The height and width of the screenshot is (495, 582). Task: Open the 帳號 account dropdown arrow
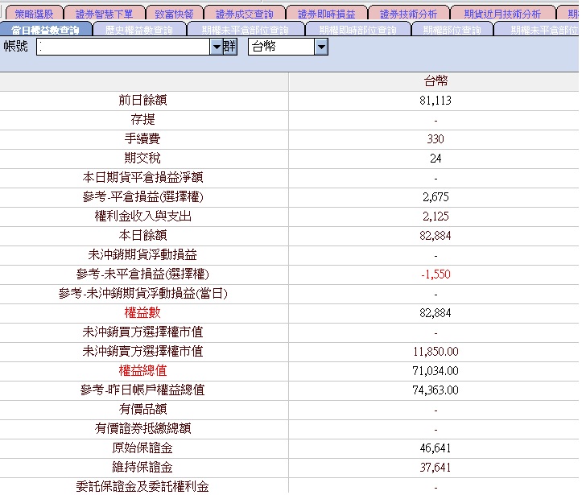(216, 47)
